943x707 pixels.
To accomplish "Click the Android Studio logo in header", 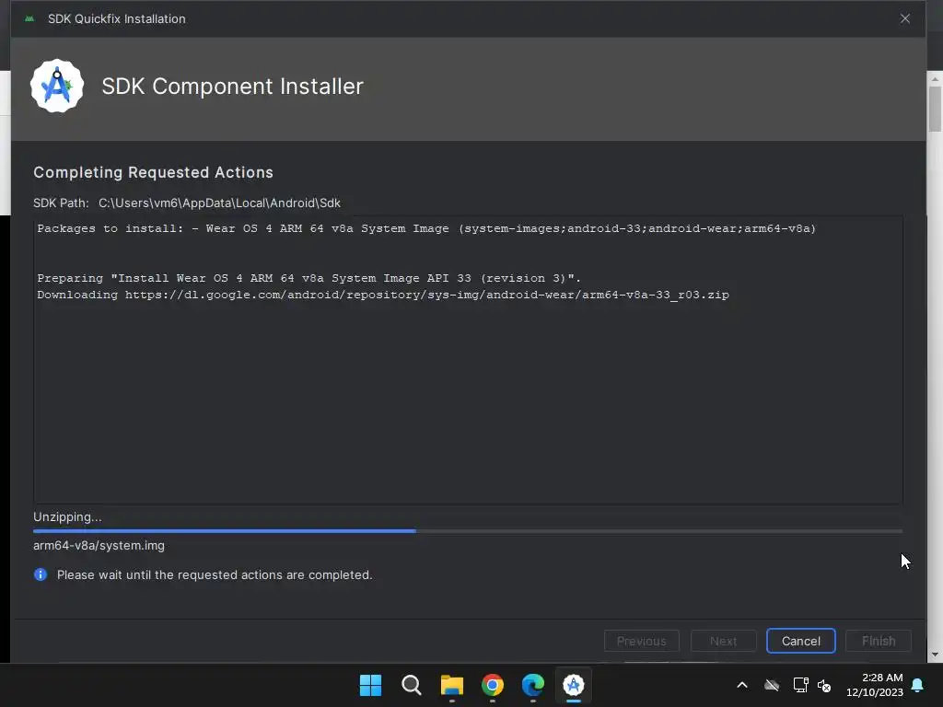I will (57, 86).
